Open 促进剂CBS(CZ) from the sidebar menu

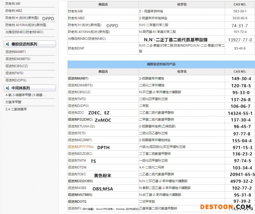(17, 66)
